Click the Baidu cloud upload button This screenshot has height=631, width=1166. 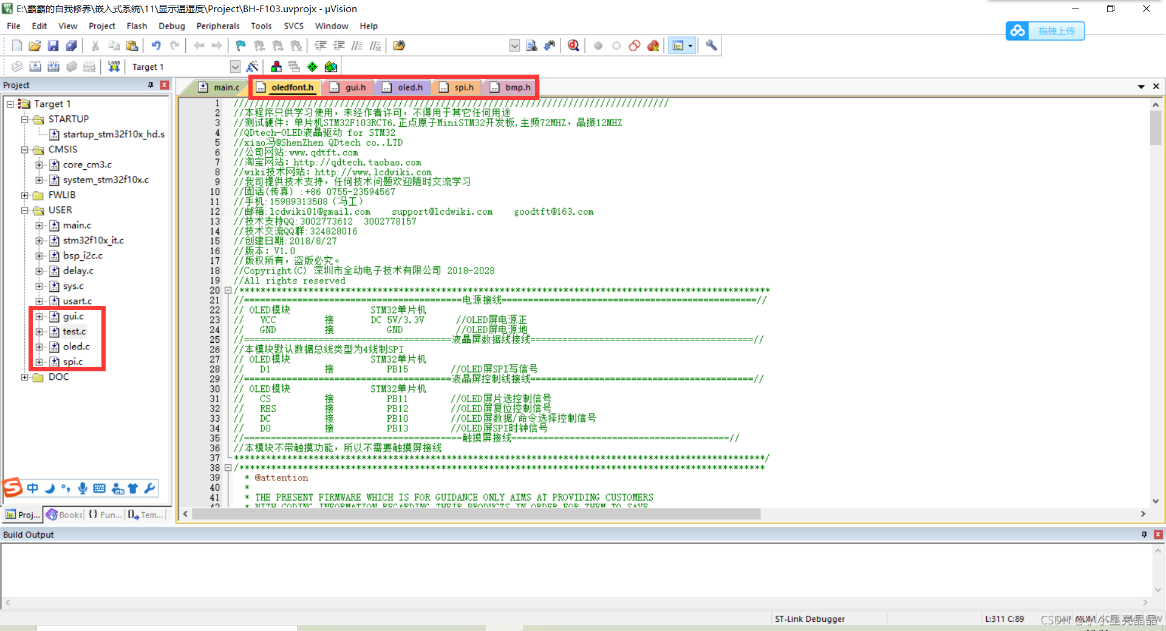coord(1045,31)
